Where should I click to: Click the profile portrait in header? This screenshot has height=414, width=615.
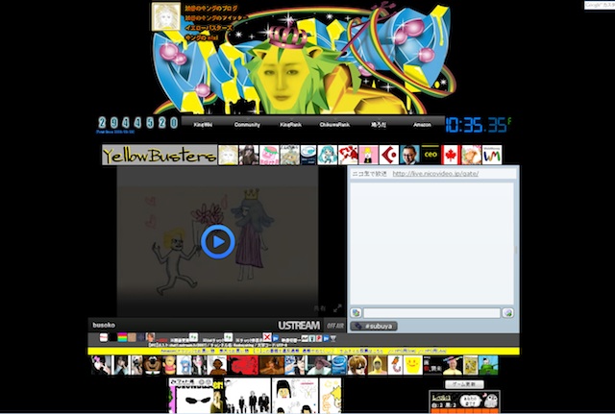[163, 16]
